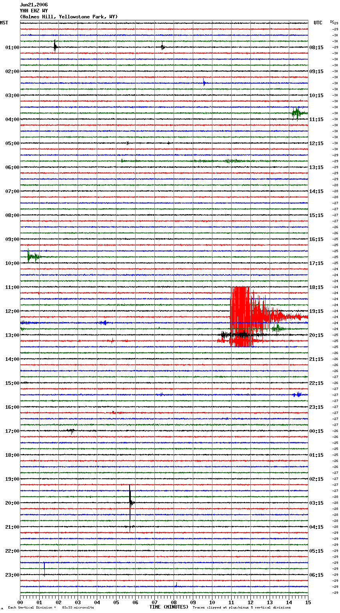Click minute axis tick label 03

(x=78, y=602)
